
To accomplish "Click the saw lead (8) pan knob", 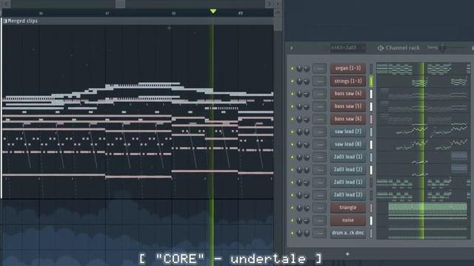I will pos(299,145).
